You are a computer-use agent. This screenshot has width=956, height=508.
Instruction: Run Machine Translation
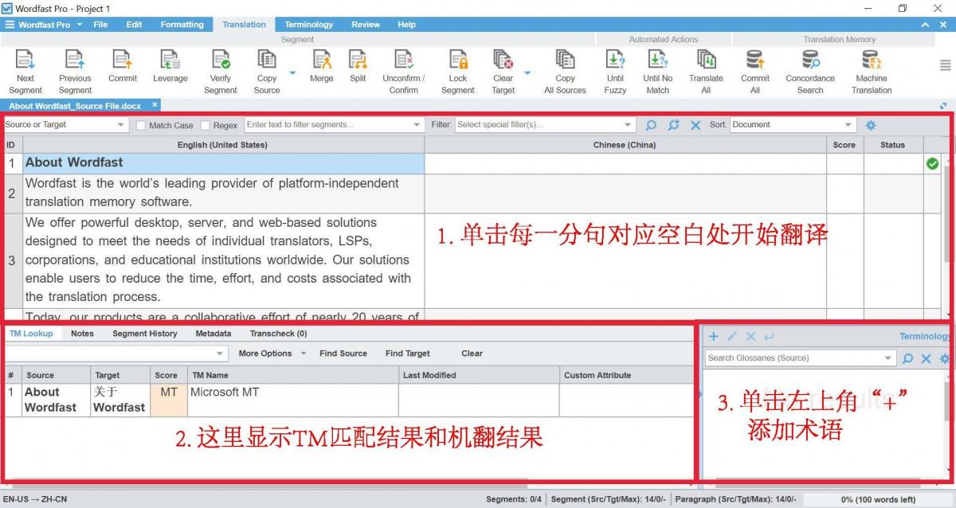coord(872,72)
